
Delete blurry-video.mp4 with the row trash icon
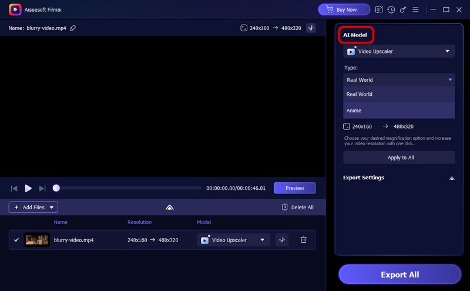pyautogui.click(x=303, y=240)
